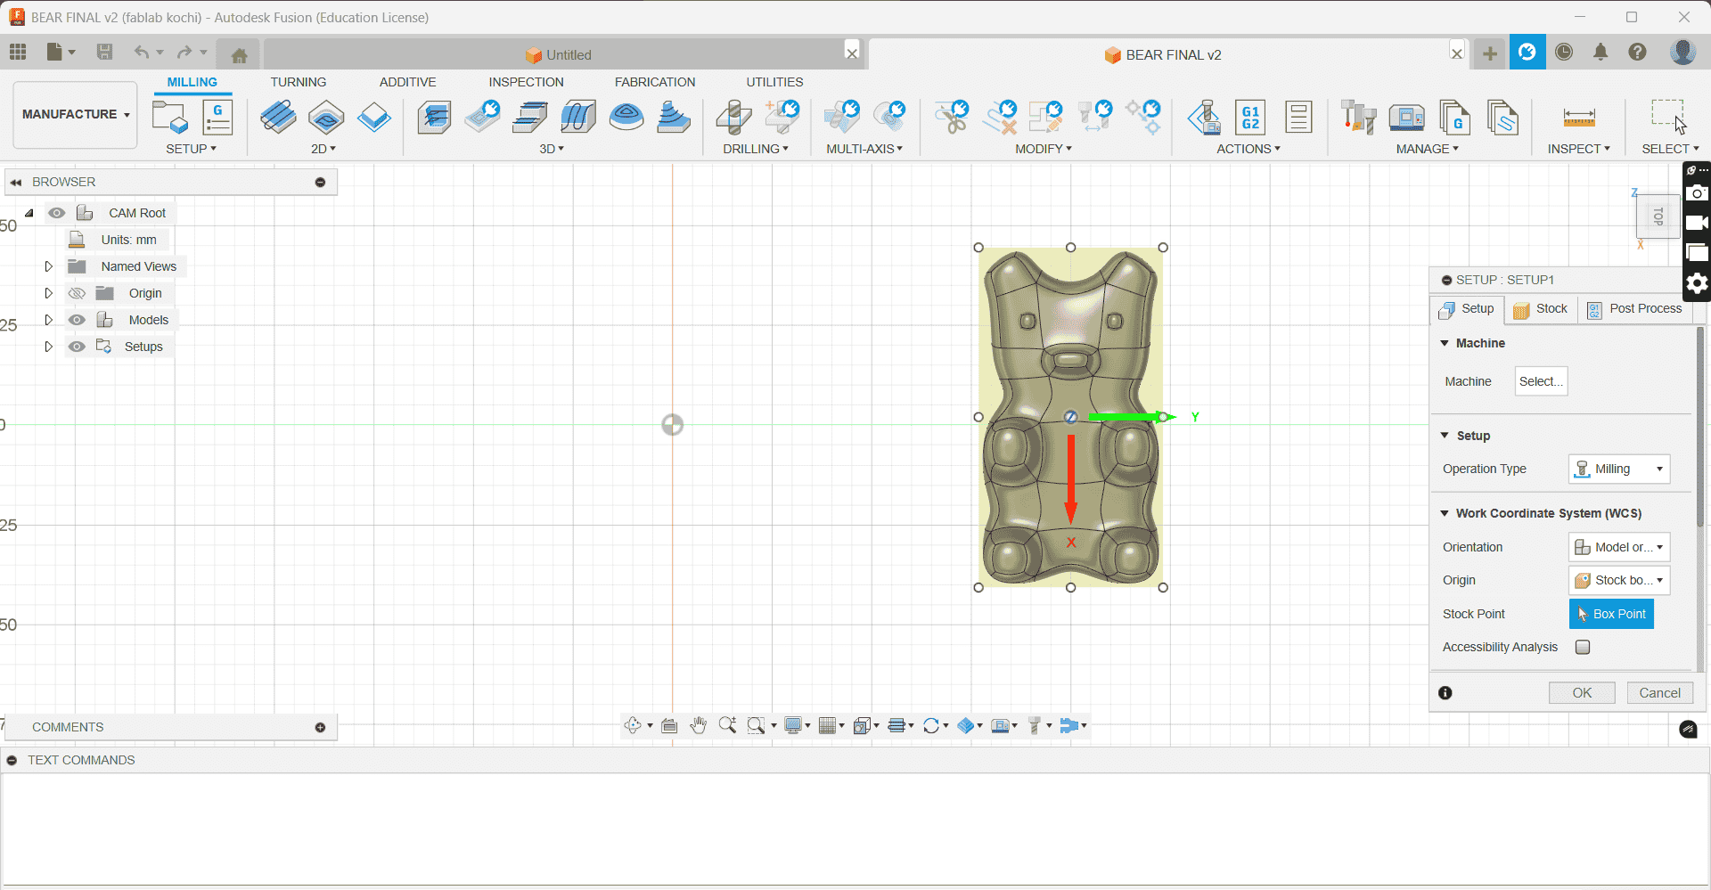Expand the Named Views node
Screen dimensions: 1711x890
click(49, 266)
